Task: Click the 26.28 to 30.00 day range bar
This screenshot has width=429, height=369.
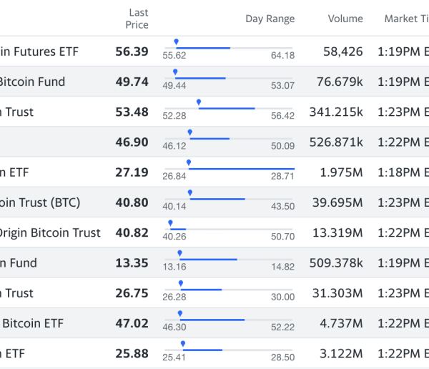Action: pos(229,290)
